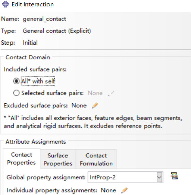Viewport: 191px width, 195px height.
Task: Click the Individual property assignments None value
Action: [x=109, y=190]
